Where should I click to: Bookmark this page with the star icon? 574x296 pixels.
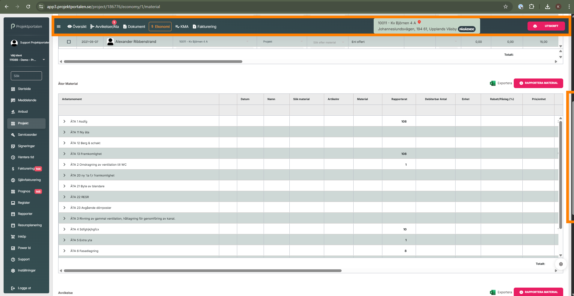(x=506, y=7)
